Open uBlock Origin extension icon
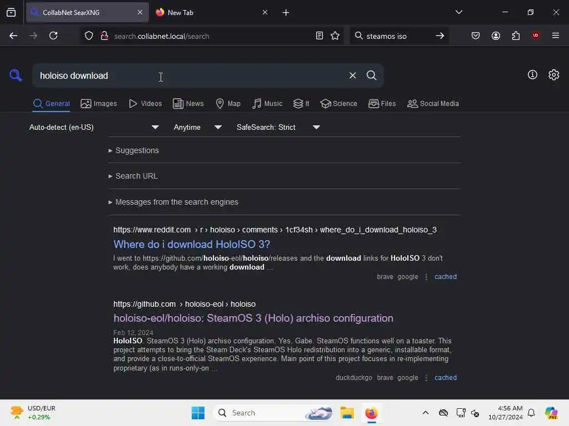 coord(536,35)
